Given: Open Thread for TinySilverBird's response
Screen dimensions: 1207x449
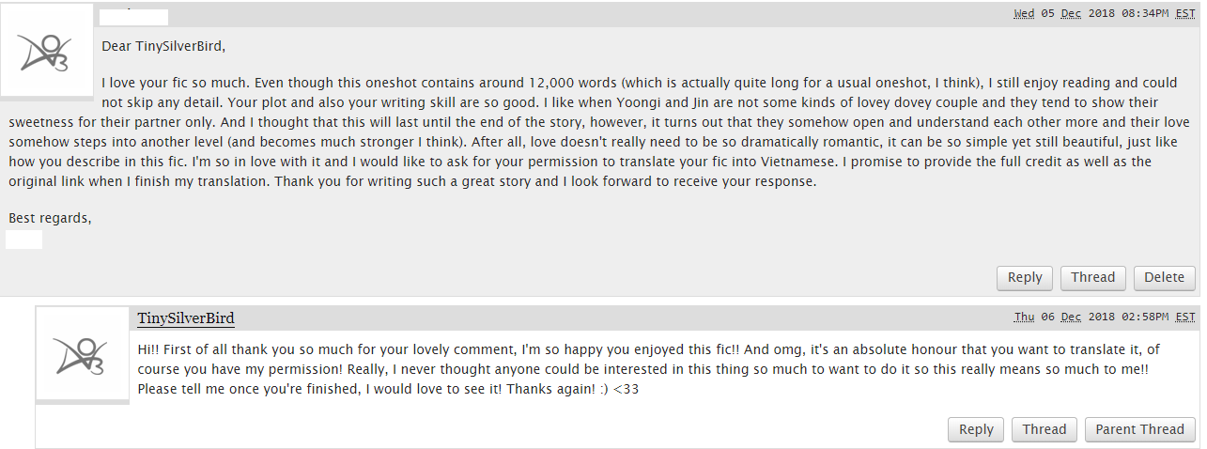Looking at the screenshot, I should 1044,429.
